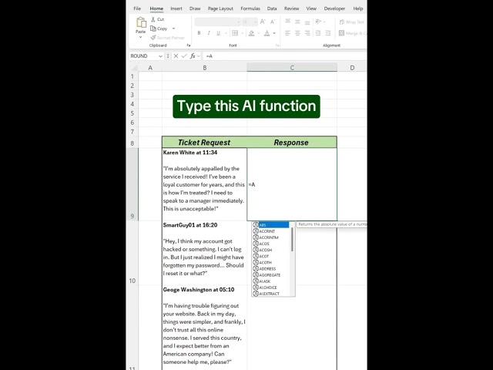493x370 pixels.
Task: Click the SmartGuy01 ticket request cell
Action: click(204, 253)
